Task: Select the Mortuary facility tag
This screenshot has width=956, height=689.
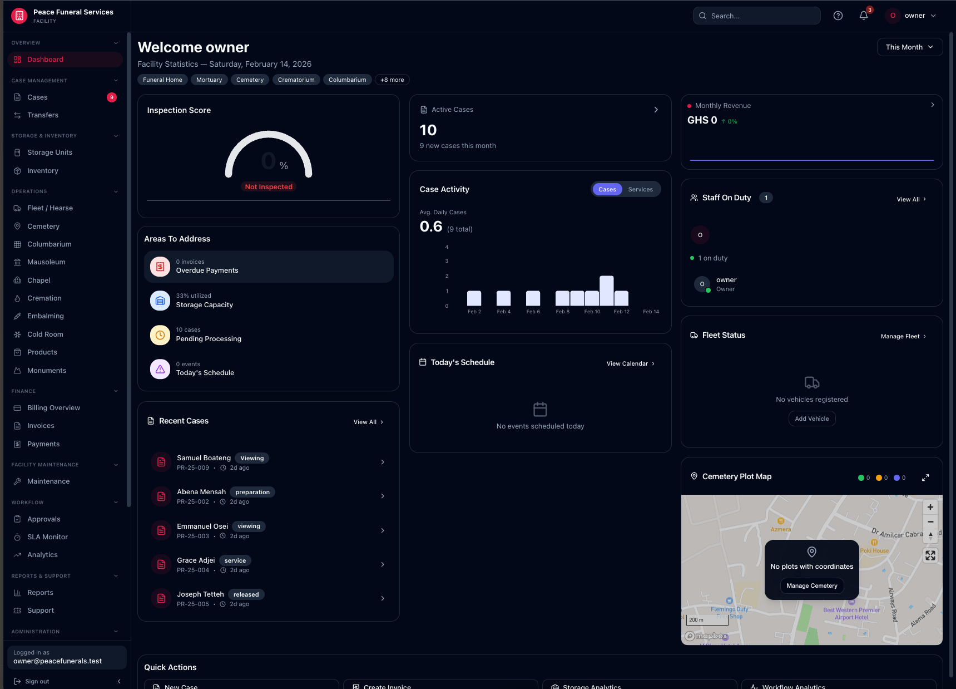Action: [209, 80]
